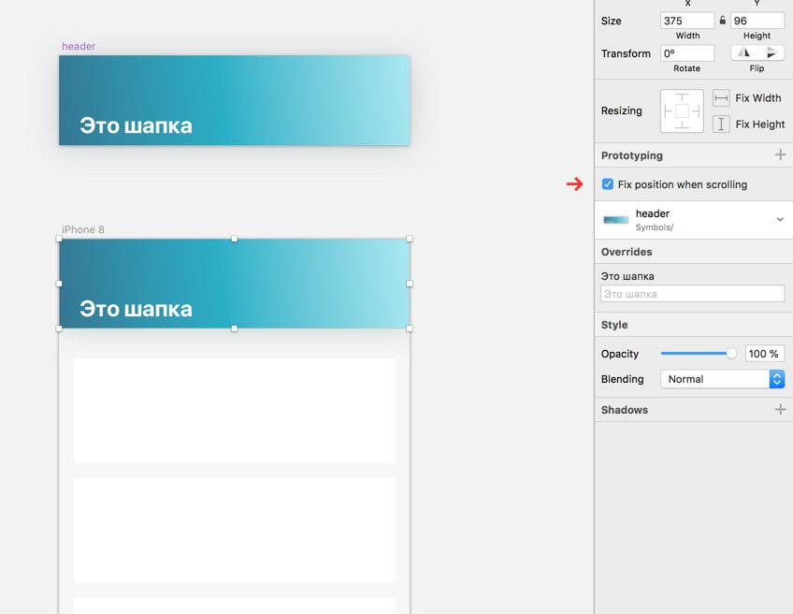Flip the layer vertically
The height and width of the screenshot is (614, 793).
pos(771,52)
